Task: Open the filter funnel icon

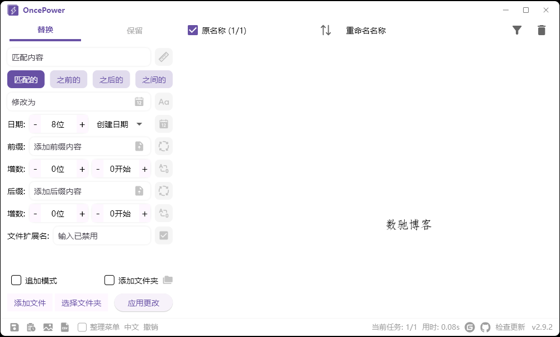Action: coord(517,30)
